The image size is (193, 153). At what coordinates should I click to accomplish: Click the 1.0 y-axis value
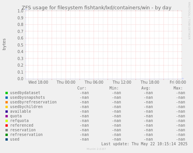coord(21,11)
